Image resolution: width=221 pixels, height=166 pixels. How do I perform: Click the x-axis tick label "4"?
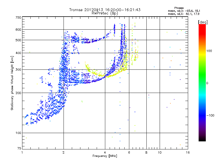tap(105, 152)
